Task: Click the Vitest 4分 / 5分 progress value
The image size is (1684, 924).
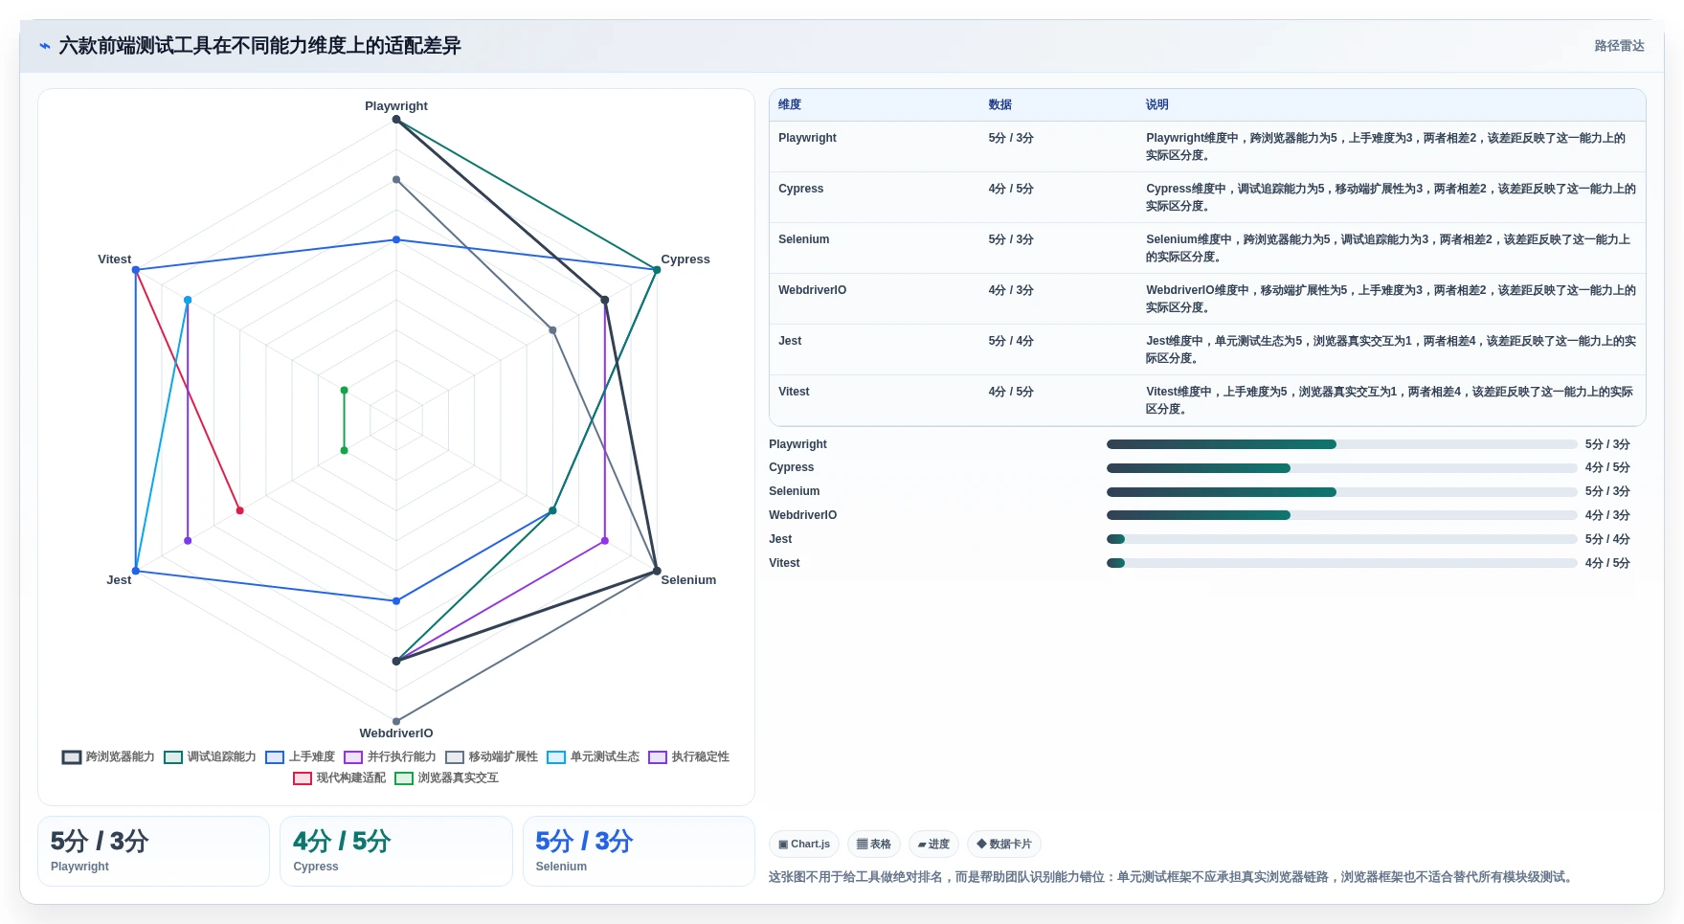Action: coord(1607,563)
